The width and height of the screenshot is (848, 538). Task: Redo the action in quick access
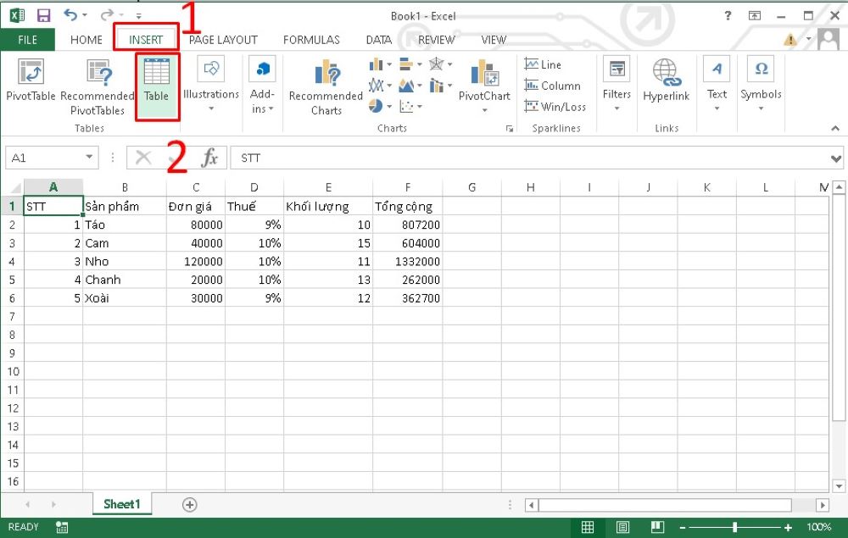point(107,14)
